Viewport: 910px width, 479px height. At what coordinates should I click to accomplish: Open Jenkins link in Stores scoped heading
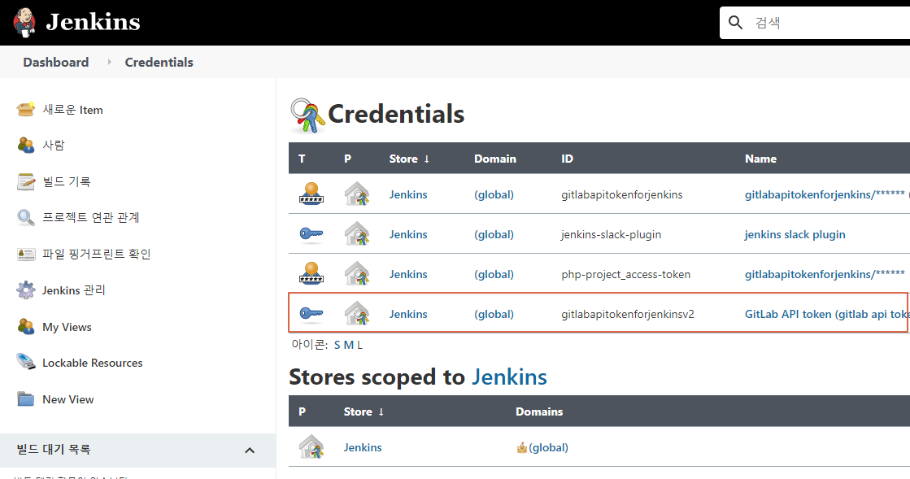509,377
